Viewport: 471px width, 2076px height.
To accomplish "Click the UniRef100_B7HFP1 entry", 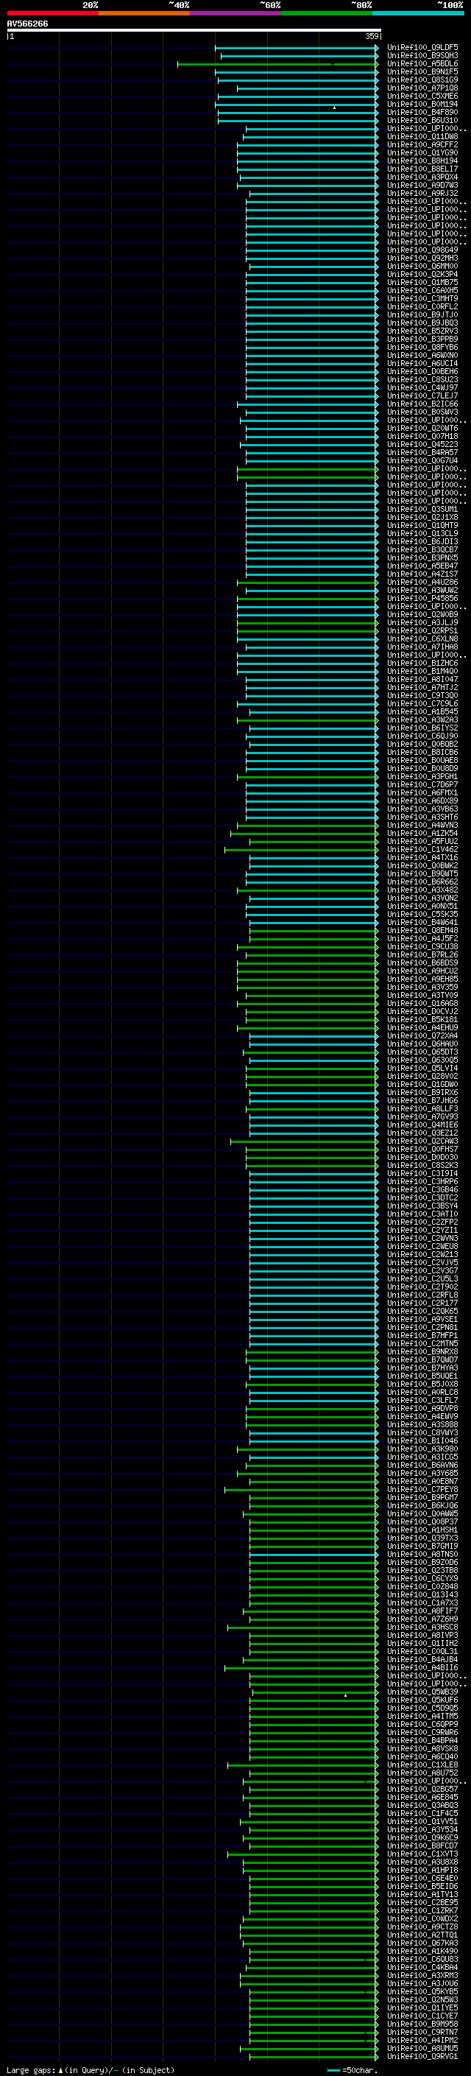I will pos(422,1335).
